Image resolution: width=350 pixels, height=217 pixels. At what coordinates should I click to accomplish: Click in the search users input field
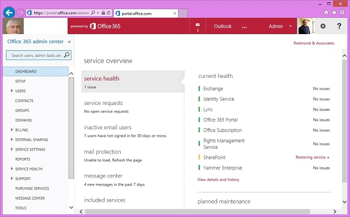click(35, 55)
